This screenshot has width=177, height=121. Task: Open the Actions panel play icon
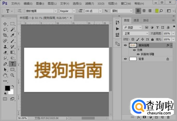coord(117,29)
